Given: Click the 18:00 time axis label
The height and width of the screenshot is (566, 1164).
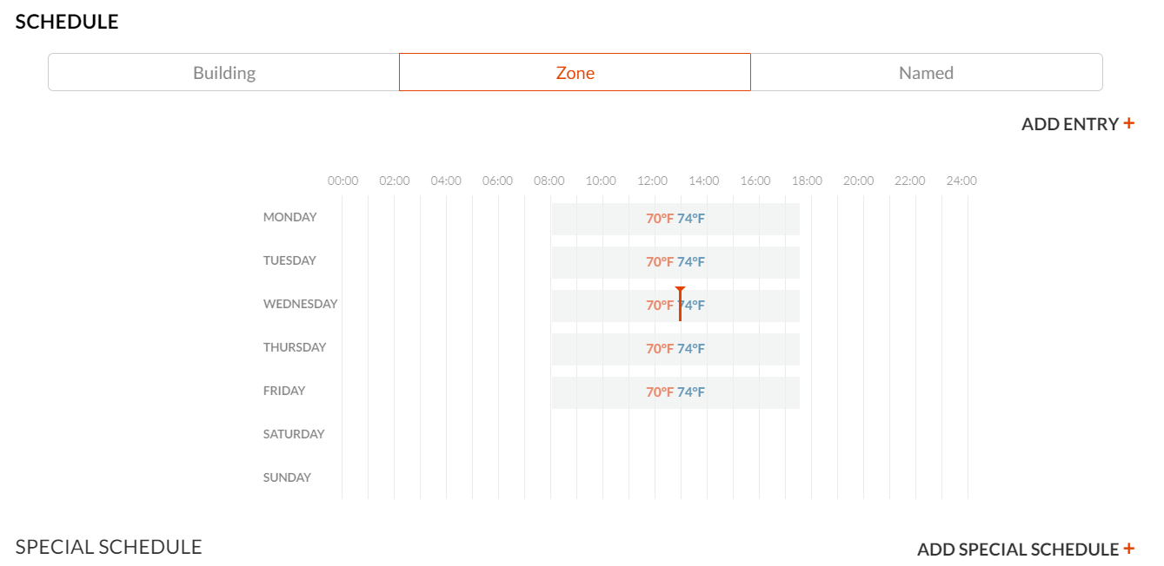Looking at the screenshot, I should [807, 181].
